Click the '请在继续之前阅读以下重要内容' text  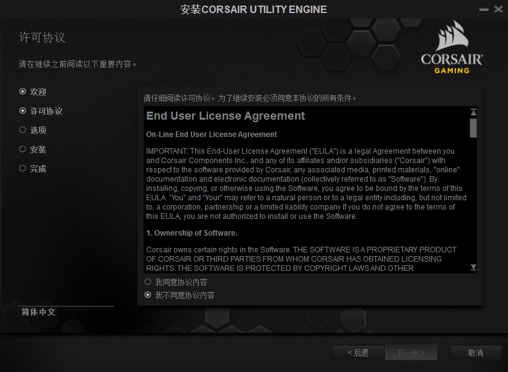point(78,64)
